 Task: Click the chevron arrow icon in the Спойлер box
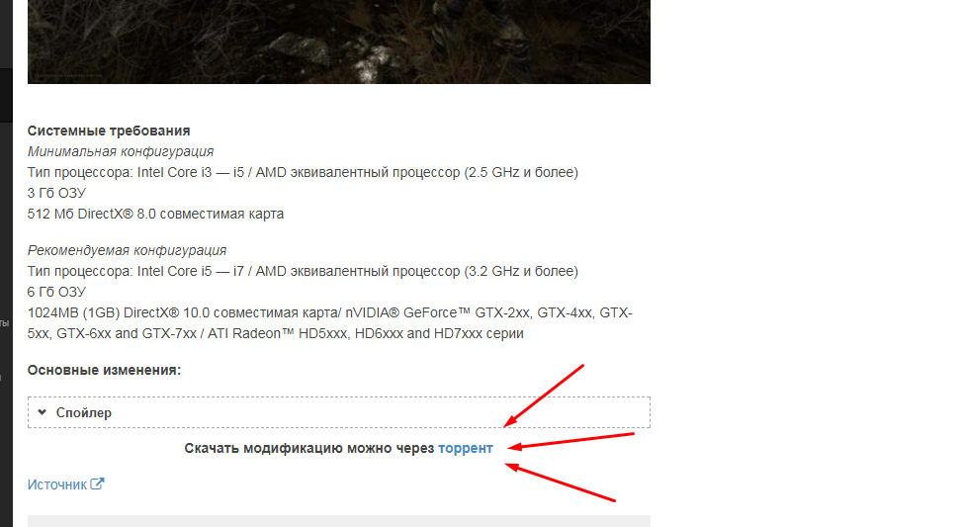(42, 412)
